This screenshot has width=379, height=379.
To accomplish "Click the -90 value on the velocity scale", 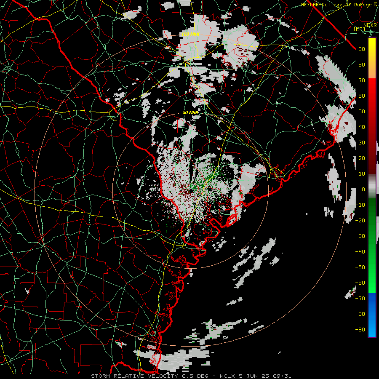I will (x=360, y=330).
